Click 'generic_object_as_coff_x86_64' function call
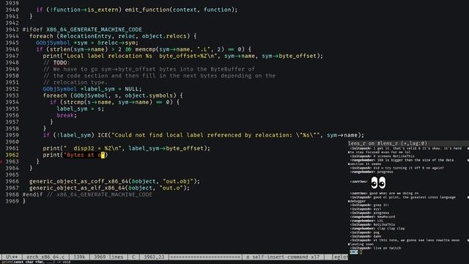 [x=79, y=181]
